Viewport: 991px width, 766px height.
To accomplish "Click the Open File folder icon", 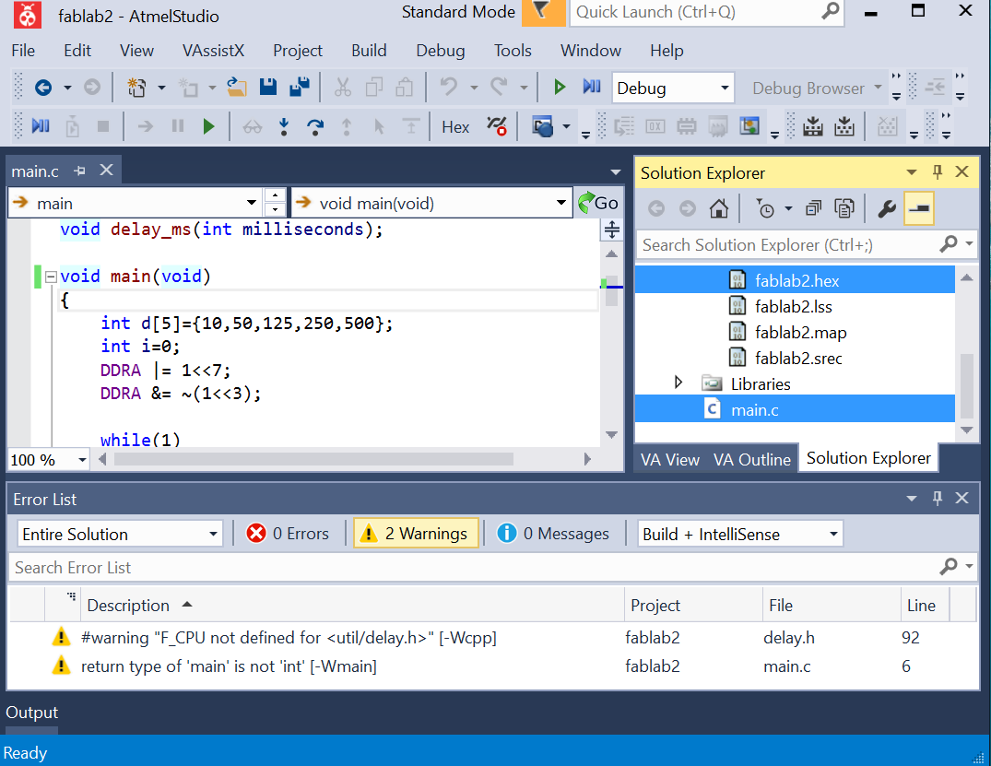I will pyautogui.click(x=237, y=88).
